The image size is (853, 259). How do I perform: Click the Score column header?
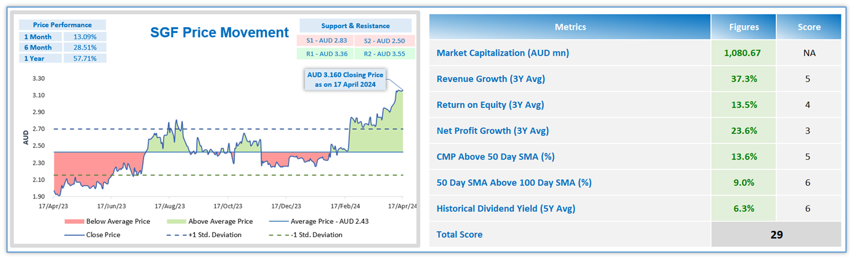tap(808, 27)
